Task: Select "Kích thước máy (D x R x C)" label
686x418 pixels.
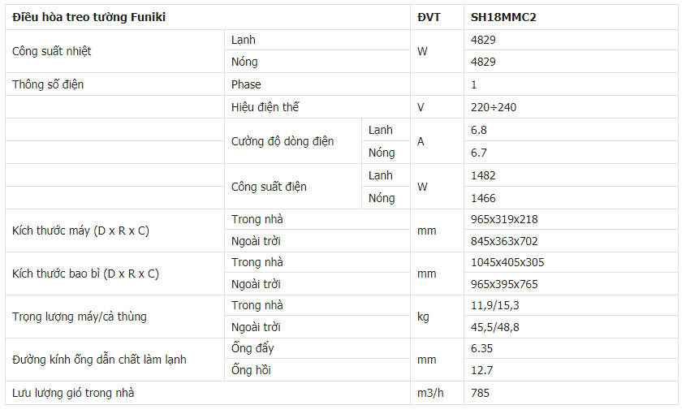Action: click(80, 231)
